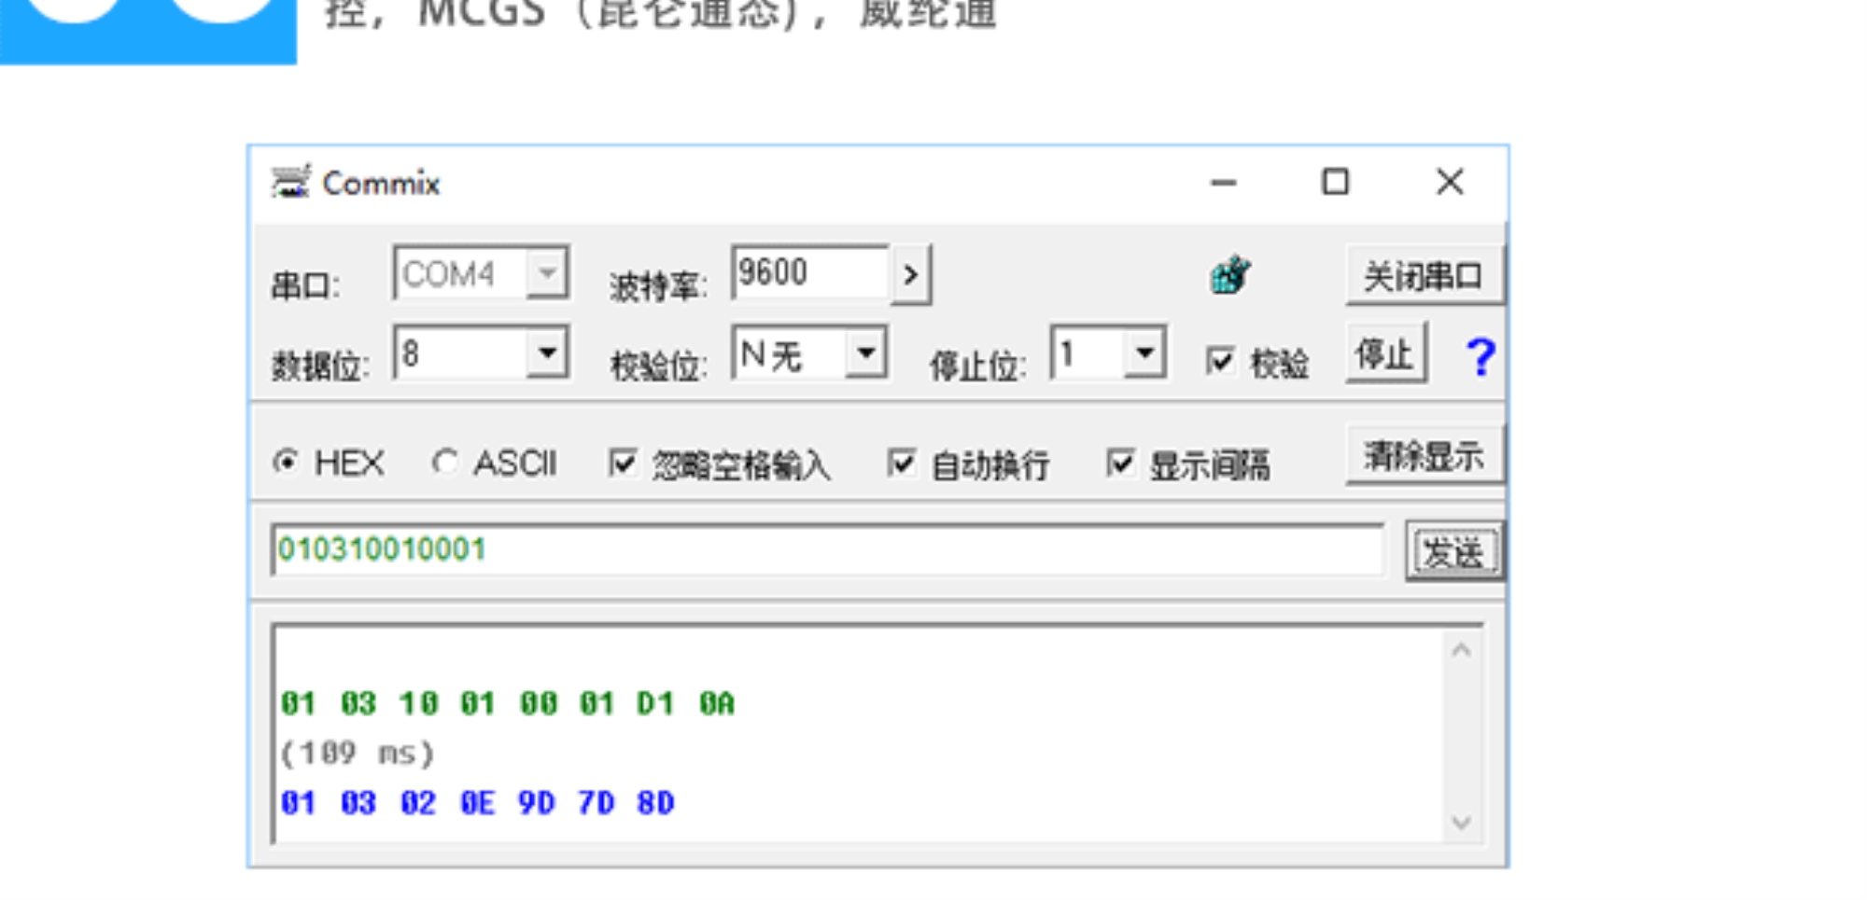
Task: Open the 数据位 dropdown showing 8
Action: coord(547,353)
